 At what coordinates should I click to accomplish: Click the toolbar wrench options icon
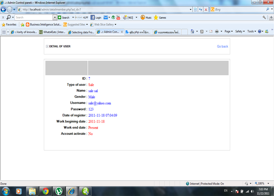264,17
